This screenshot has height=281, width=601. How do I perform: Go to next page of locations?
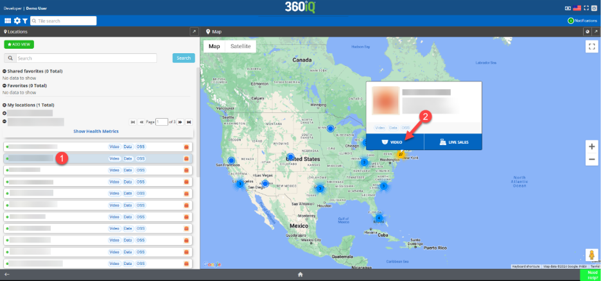point(180,121)
